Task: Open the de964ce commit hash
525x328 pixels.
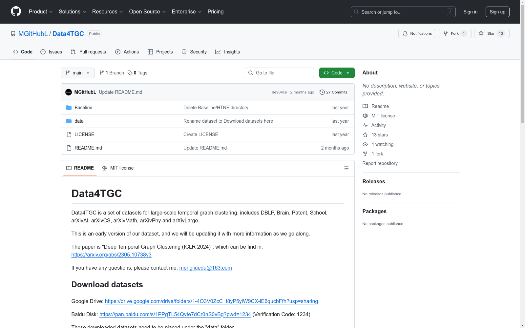Action: 279,92
